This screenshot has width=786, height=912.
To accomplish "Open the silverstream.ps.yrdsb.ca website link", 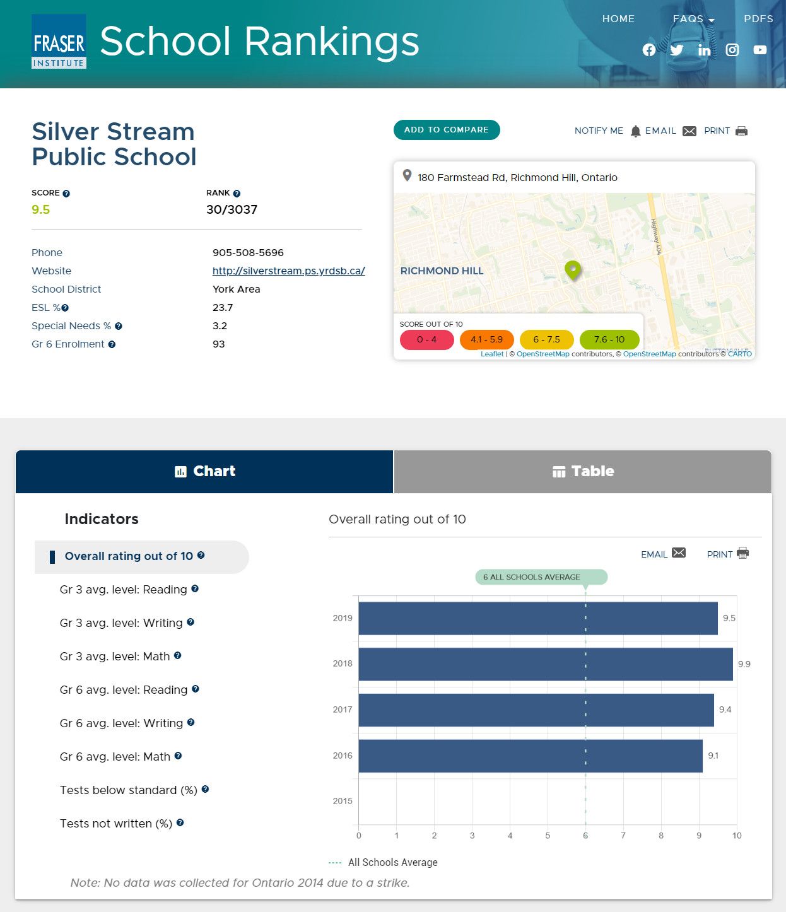I will pos(288,271).
